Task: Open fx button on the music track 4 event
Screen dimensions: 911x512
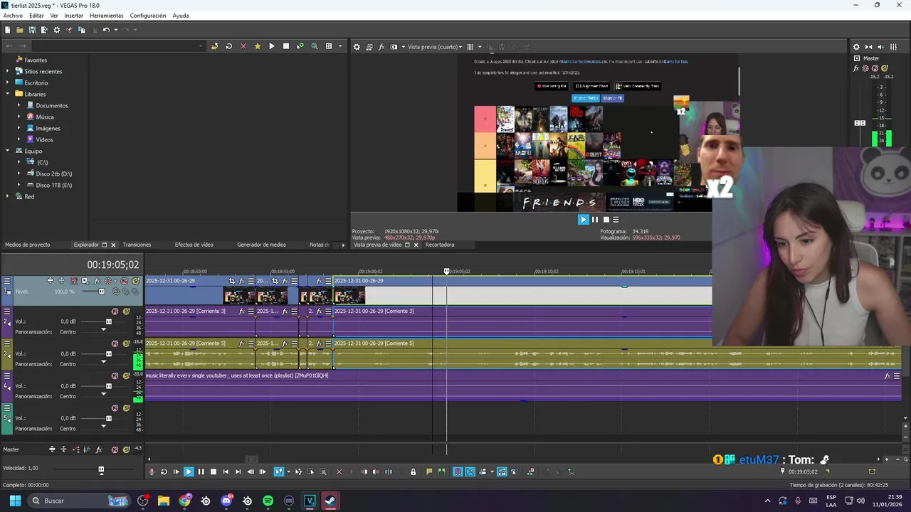Action: pyautogui.click(x=888, y=375)
